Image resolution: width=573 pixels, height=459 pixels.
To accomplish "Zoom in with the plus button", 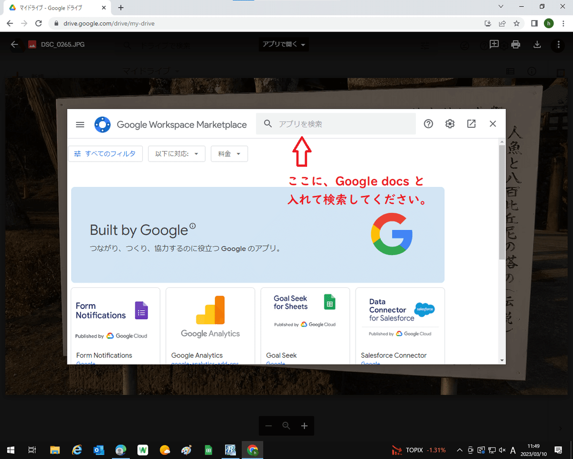I will [x=304, y=426].
